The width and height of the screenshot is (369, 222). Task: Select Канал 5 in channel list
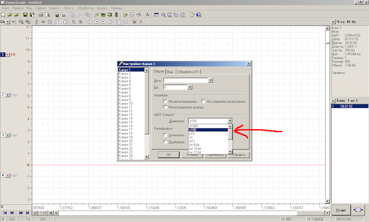pos(125,85)
